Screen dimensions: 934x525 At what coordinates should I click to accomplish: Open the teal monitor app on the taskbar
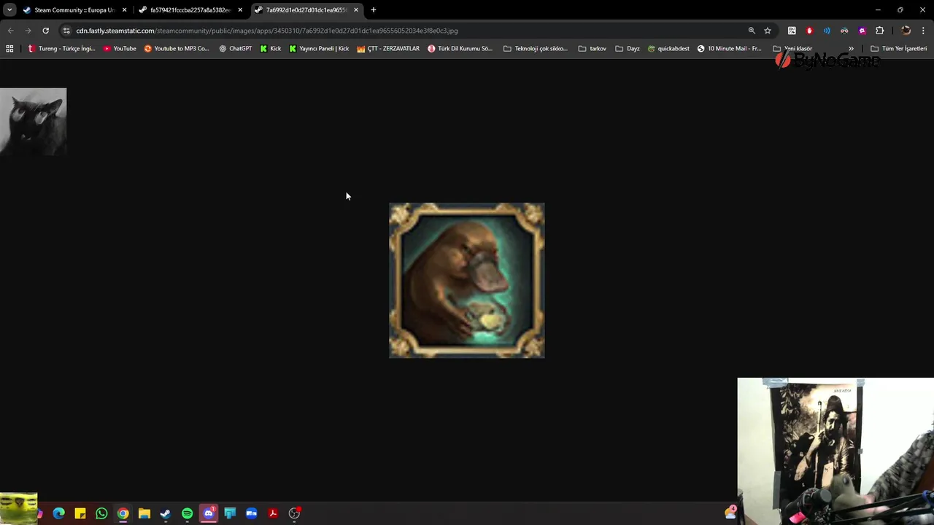(230, 513)
